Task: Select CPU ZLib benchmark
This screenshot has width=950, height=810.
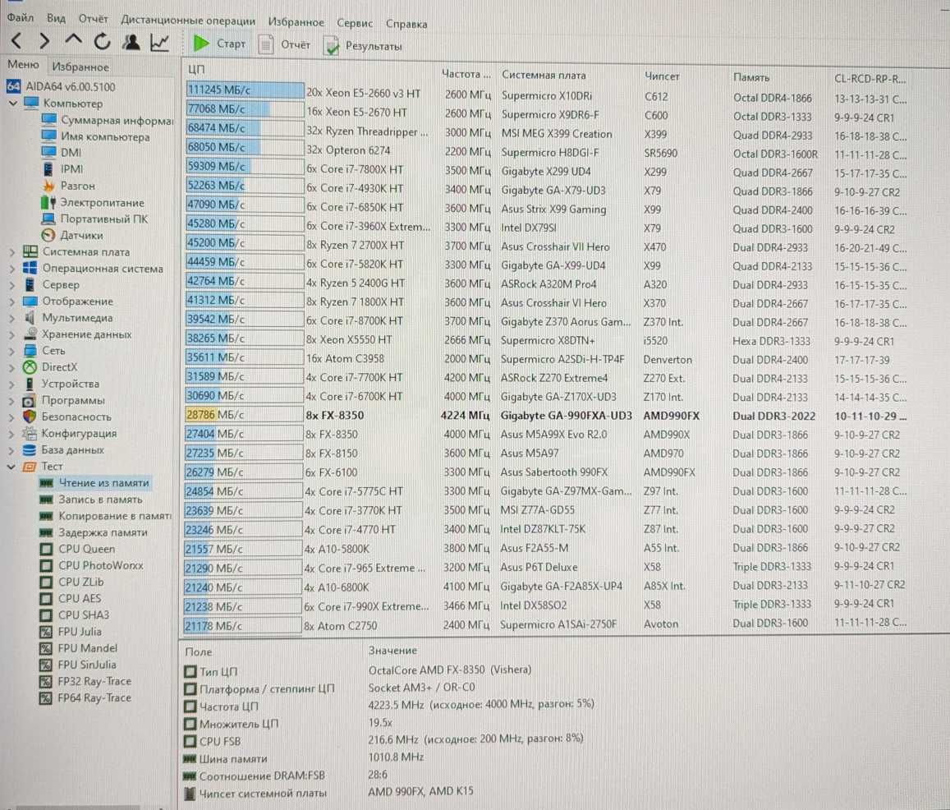Action: (x=71, y=582)
